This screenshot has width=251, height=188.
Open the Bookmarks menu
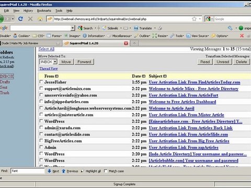pos(44,10)
